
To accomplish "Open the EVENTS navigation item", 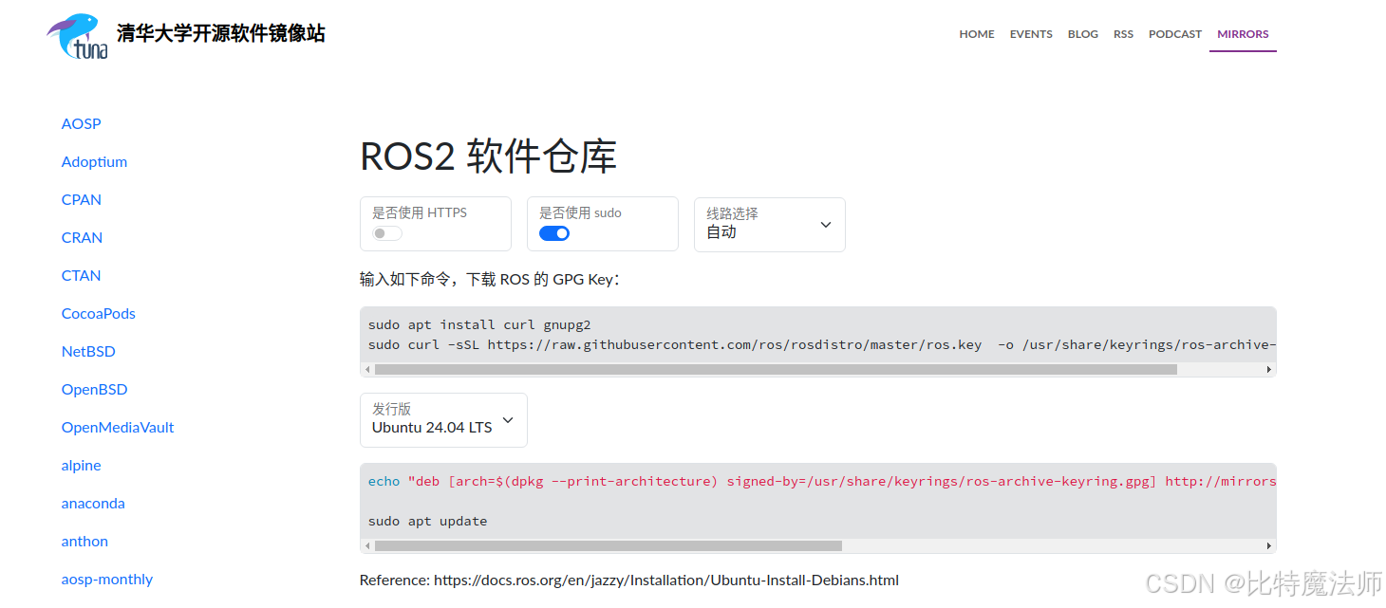I will point(1031,34).
